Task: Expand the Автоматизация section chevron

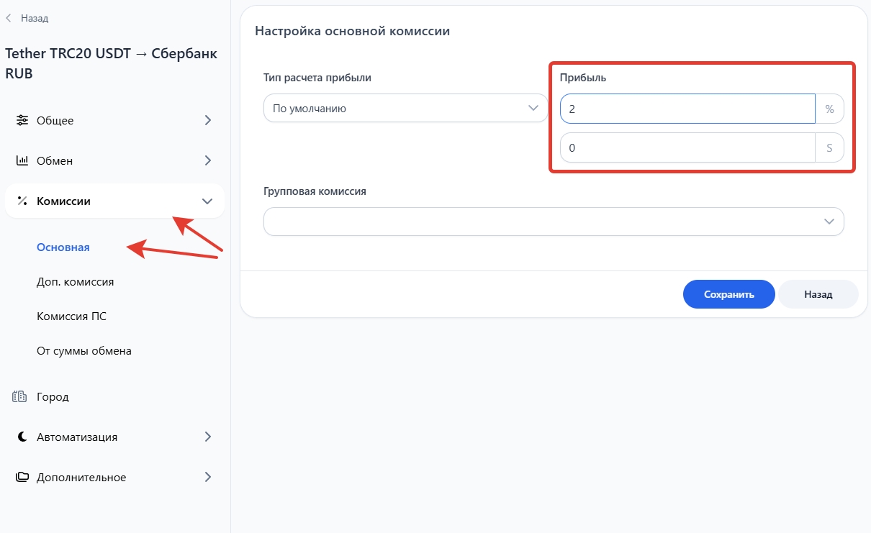Action: pos(207,437)
